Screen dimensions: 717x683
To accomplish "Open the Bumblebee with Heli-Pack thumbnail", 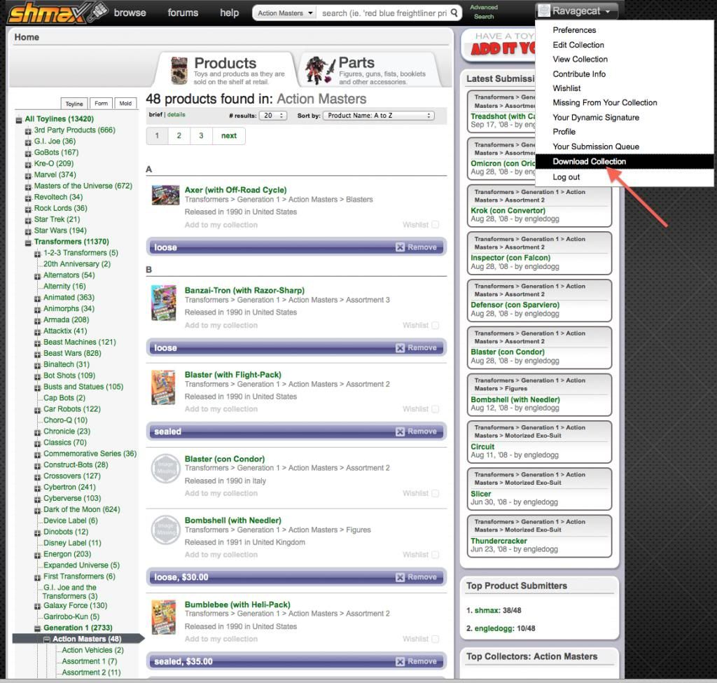I will tap(163, 617).
